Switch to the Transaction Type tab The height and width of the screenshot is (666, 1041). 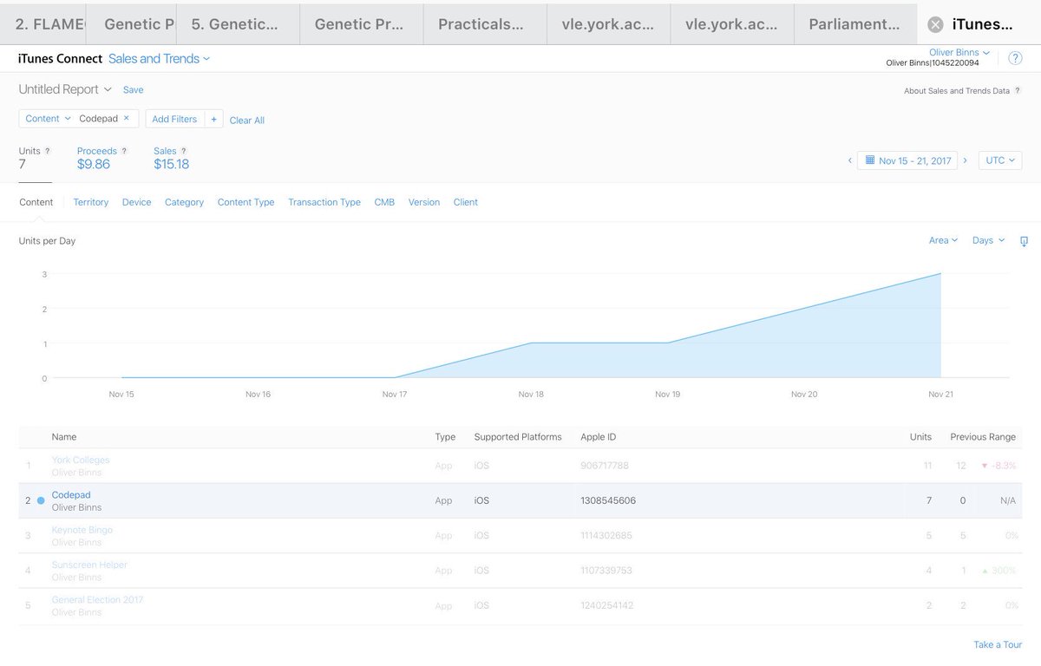[324, 202]
